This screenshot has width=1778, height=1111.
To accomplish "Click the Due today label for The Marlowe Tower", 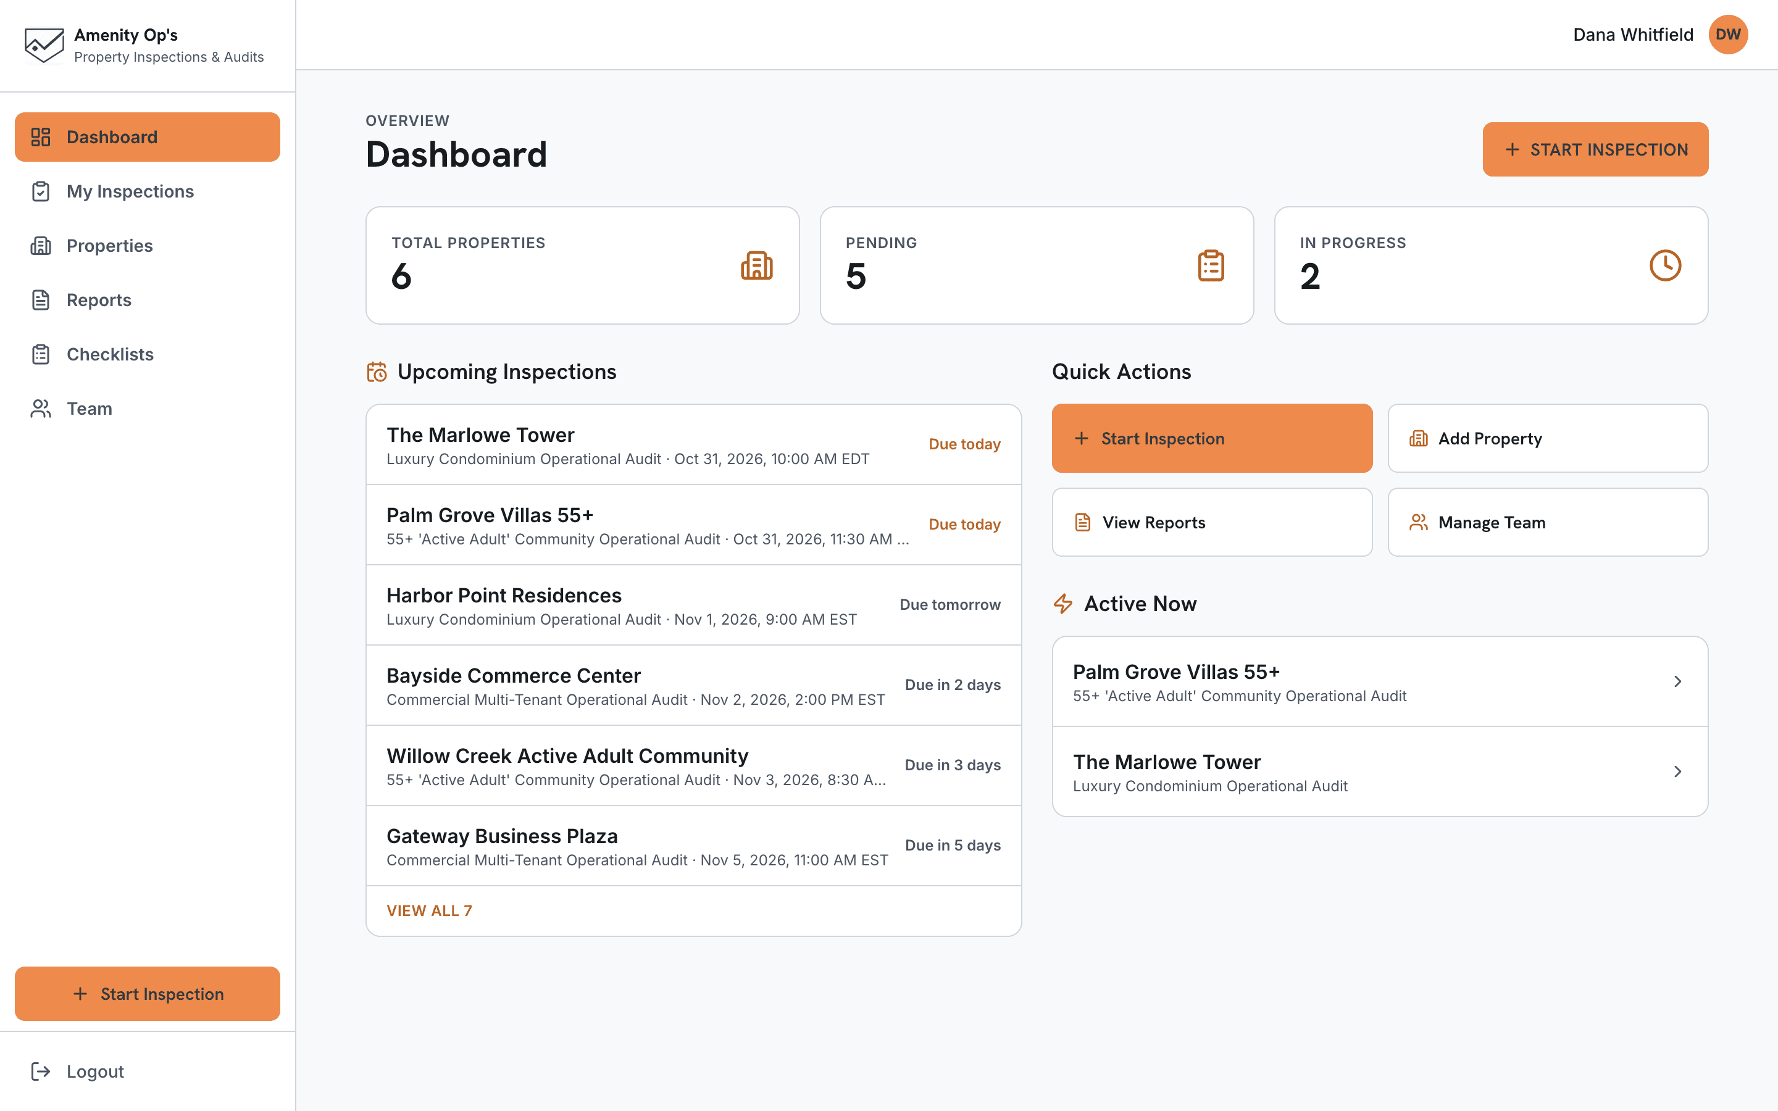I will 964,444.
